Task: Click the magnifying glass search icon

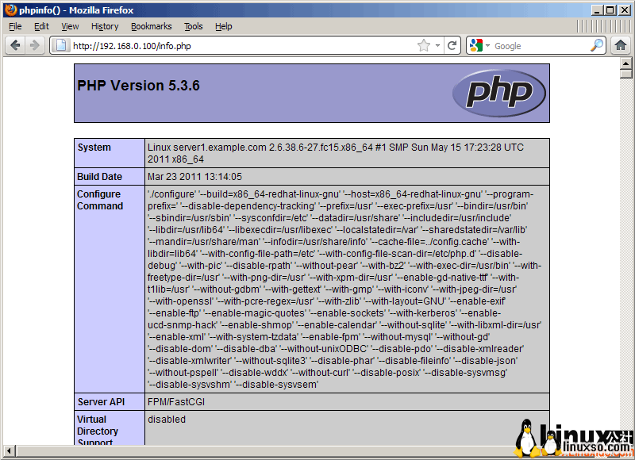Action: 597,46
